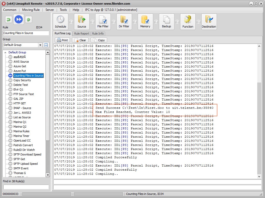Image resolution: width=265 pixels, height=198 pixels.
Task: Collapse the Default Group tree node
Action: (5, 53)
